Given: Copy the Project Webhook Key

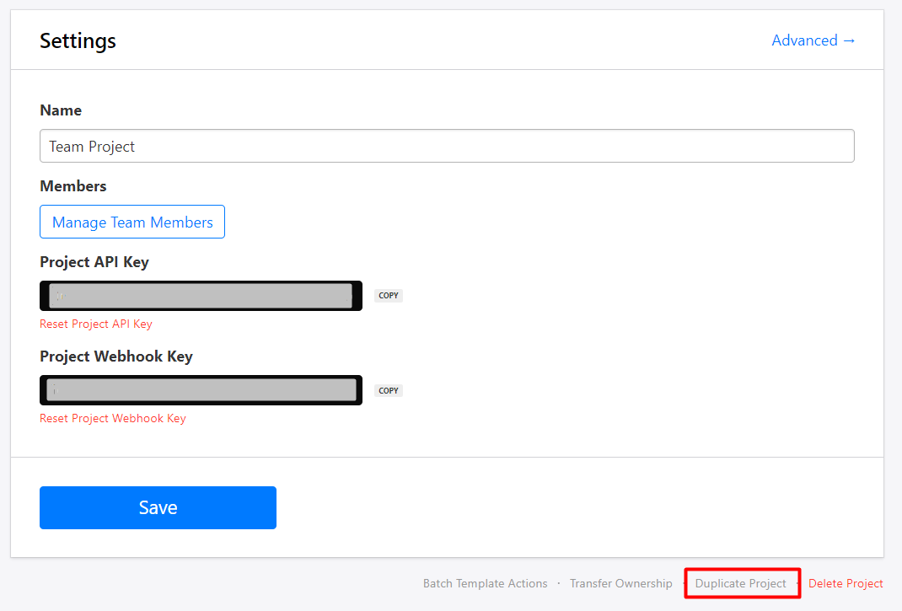Looking at the screenshot, I should [x=389, y=390].
